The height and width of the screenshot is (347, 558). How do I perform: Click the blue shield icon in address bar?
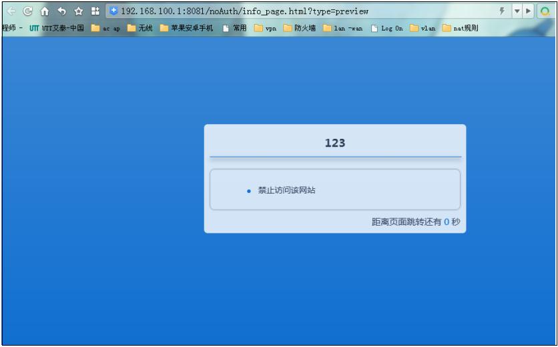(113, 11)
